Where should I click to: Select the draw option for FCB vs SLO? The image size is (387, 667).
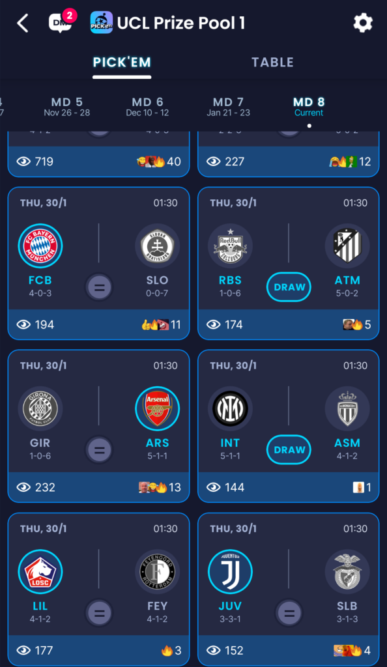[x=99, y=287]
